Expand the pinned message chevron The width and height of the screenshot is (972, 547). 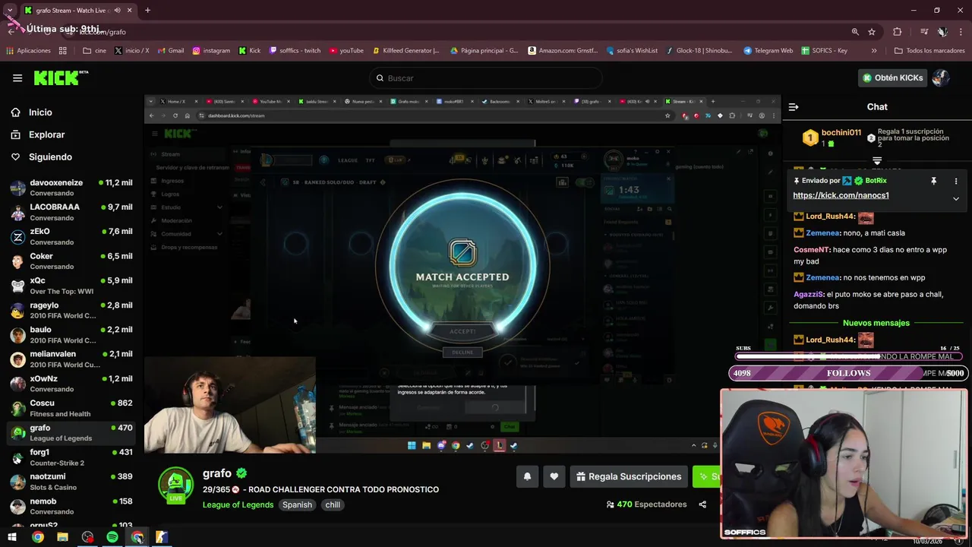(x=956, y=198)
